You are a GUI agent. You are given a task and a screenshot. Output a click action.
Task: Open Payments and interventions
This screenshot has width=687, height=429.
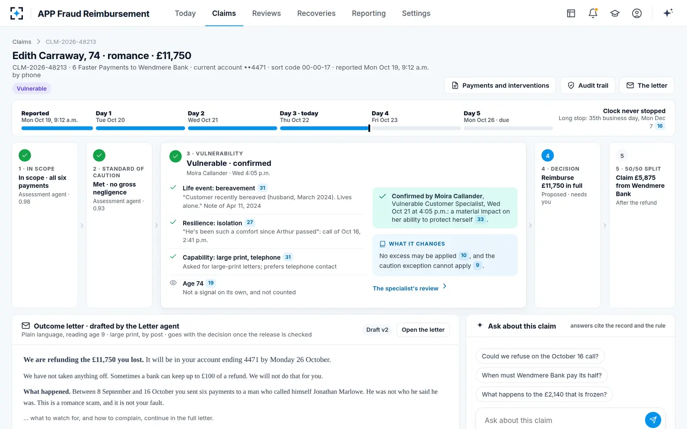coord(500,85)
